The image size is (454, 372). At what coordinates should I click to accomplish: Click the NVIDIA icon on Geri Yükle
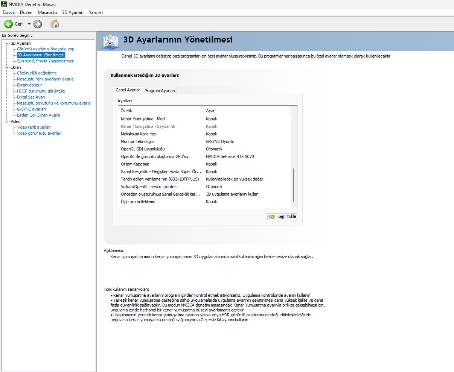272,217
